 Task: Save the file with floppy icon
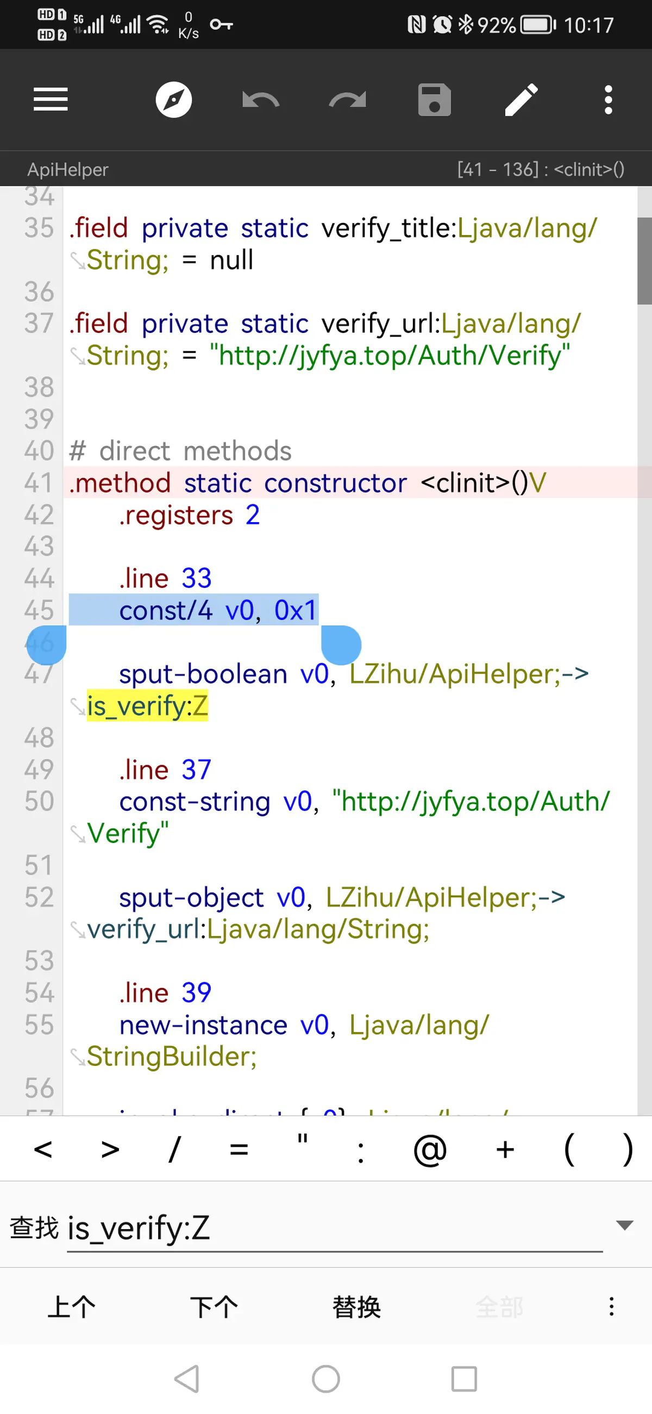point(434,100)
